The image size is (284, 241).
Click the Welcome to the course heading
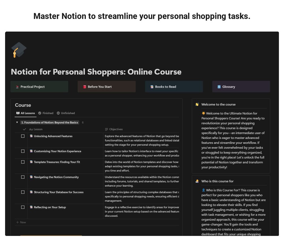218,104
